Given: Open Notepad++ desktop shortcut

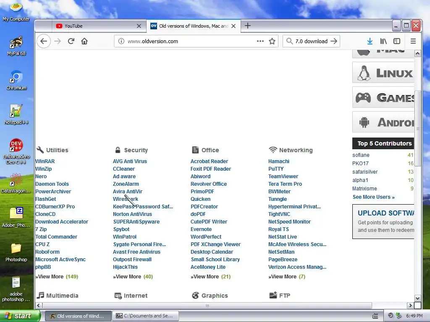Looking at the screenshot, I should [16, 115].
